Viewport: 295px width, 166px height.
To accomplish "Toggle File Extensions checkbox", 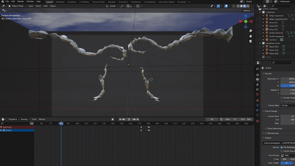I will click(x=282, y=147).
